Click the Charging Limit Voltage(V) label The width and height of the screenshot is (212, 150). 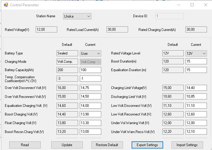click(129, 88)
